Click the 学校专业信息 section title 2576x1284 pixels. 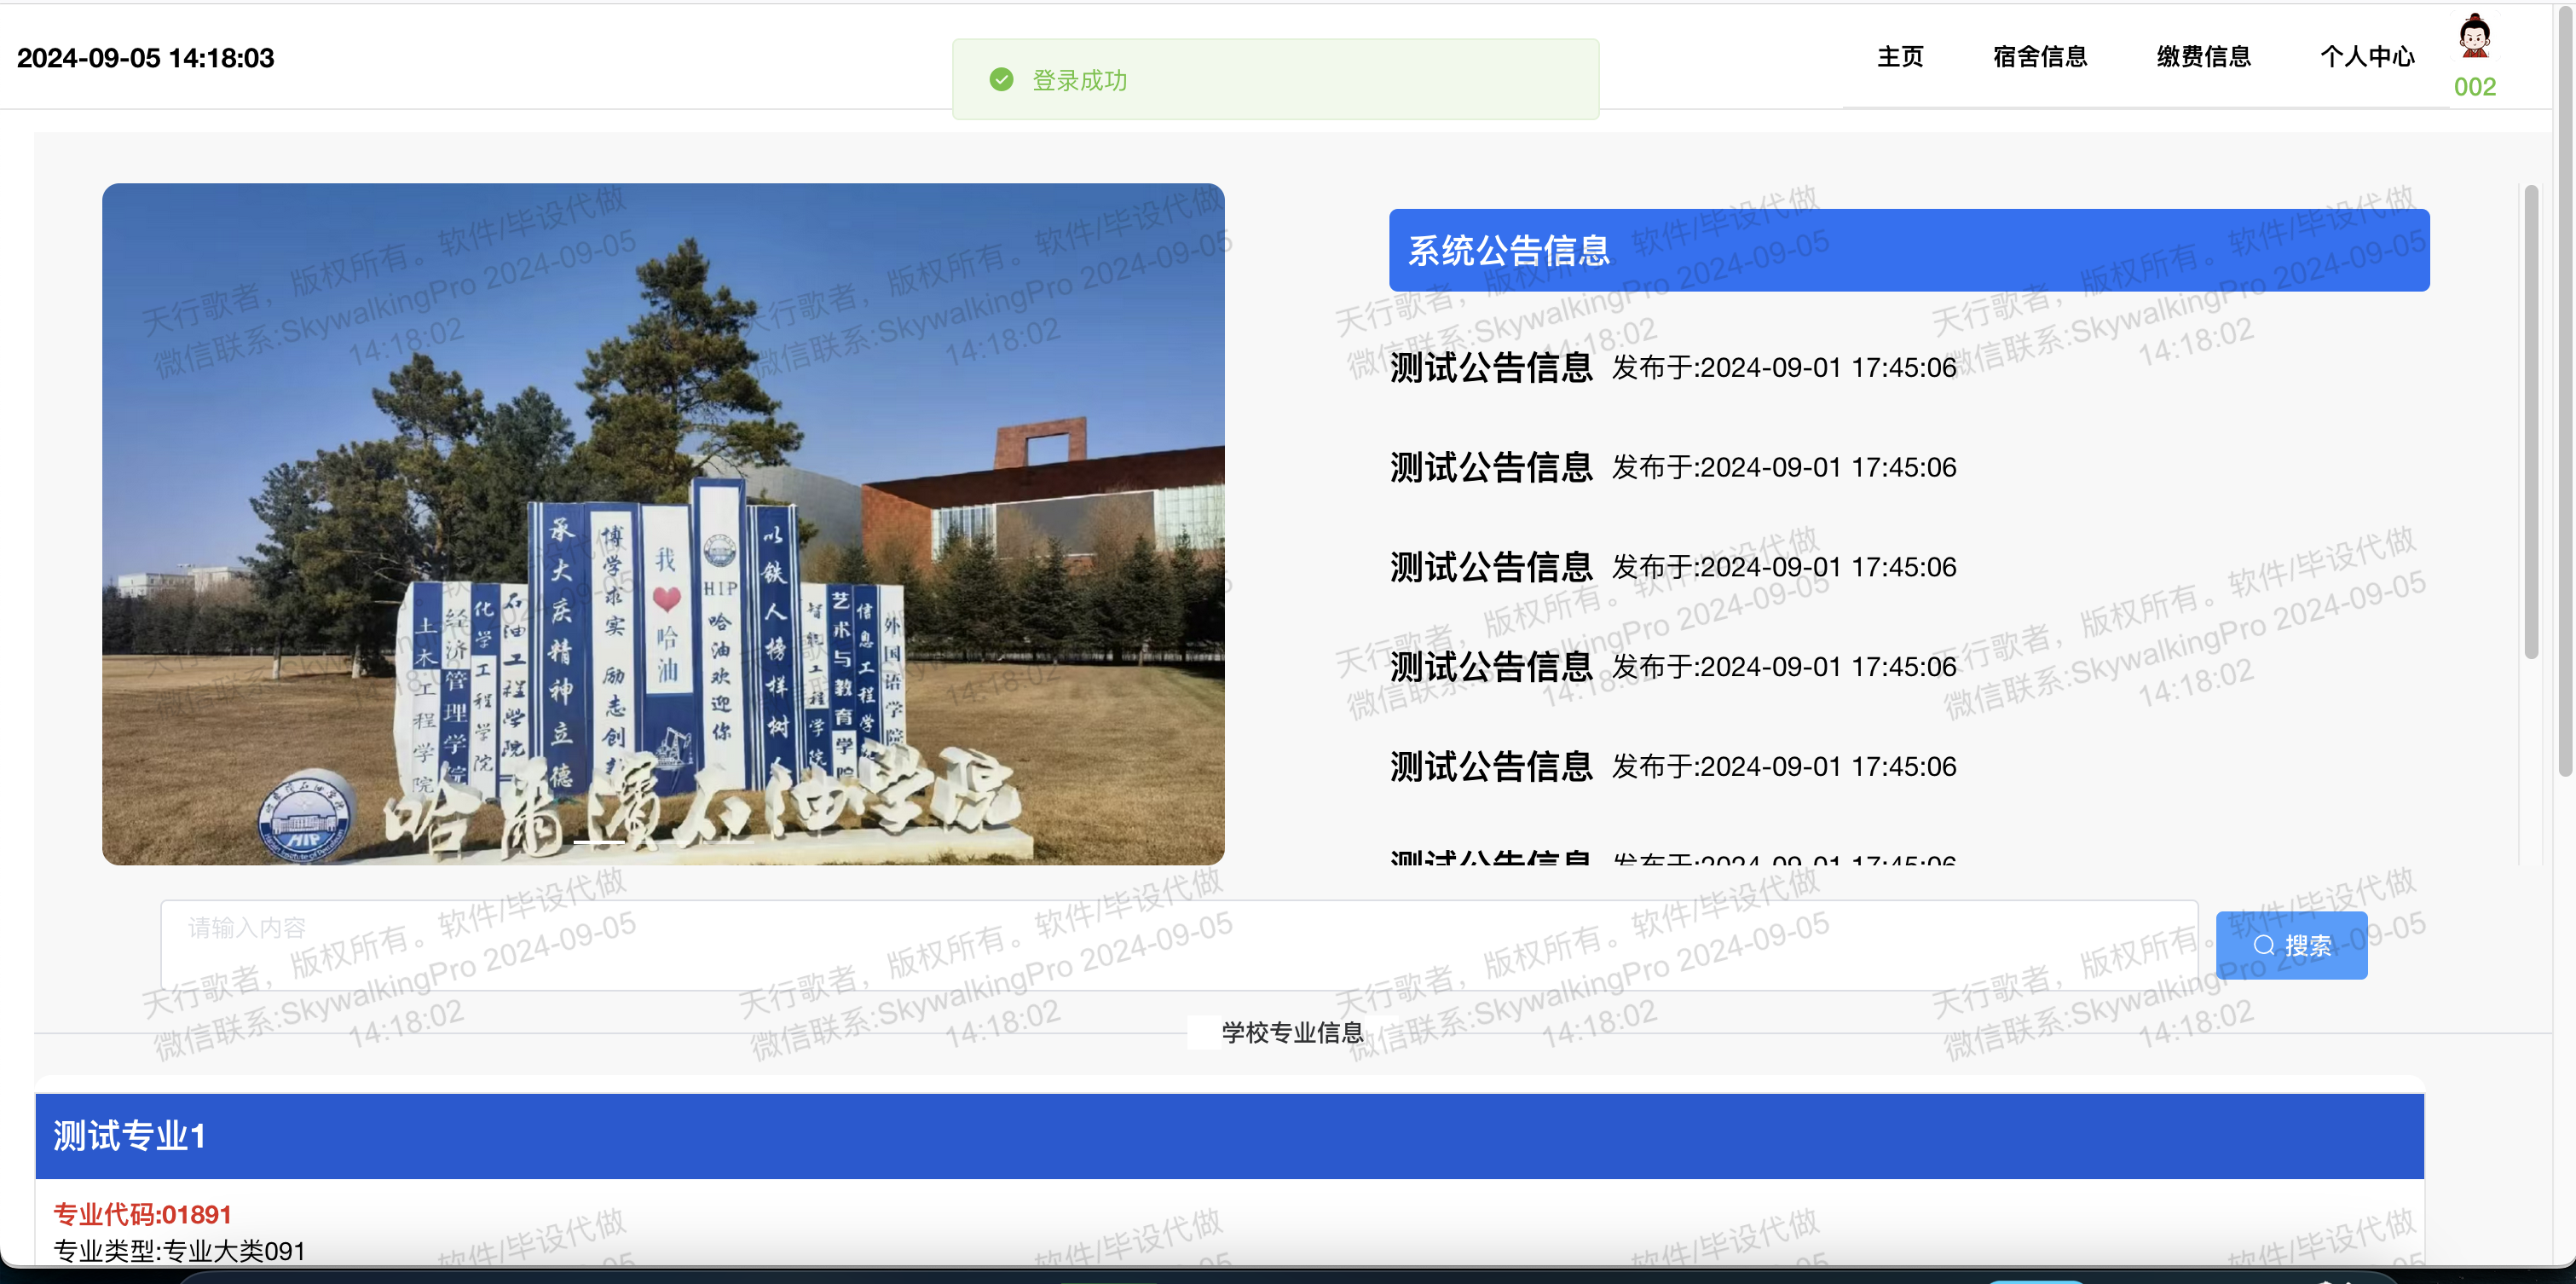click(1292, 1032)
